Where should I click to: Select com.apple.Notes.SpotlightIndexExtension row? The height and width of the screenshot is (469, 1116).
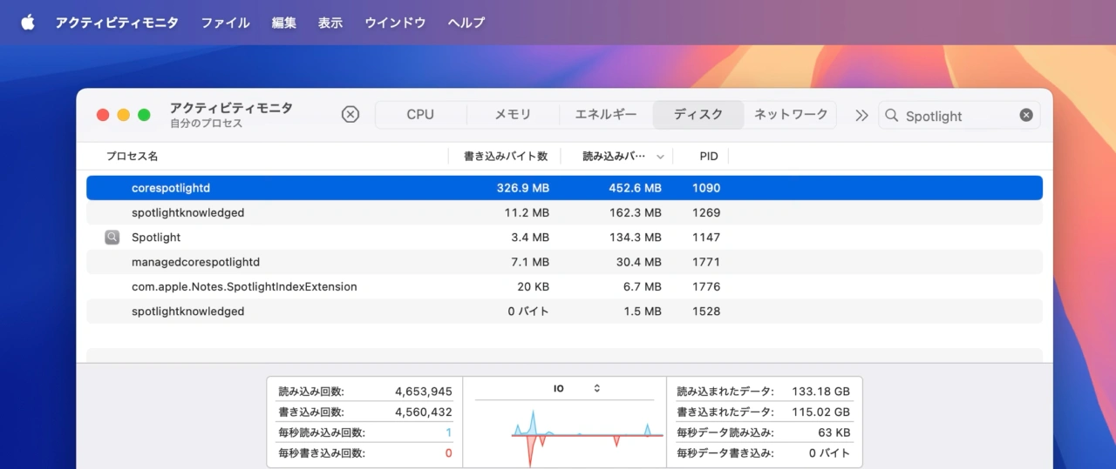pyautogui.click(x=564, y=286)
